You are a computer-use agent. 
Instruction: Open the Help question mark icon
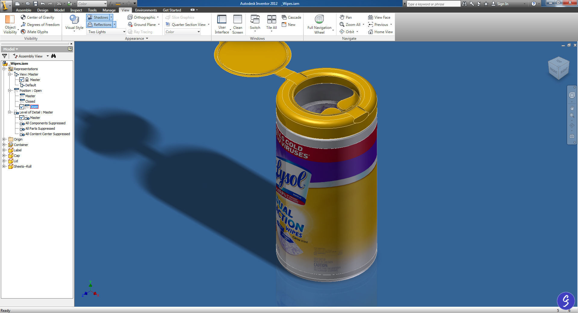pos(534,4)
